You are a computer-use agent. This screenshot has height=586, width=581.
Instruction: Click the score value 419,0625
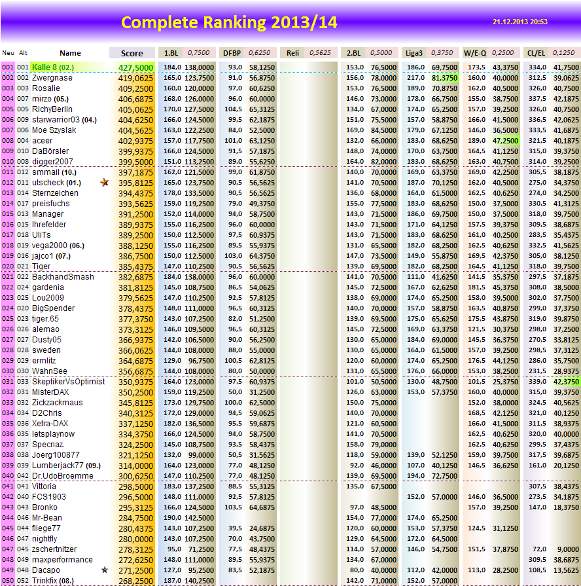(136, 78)
